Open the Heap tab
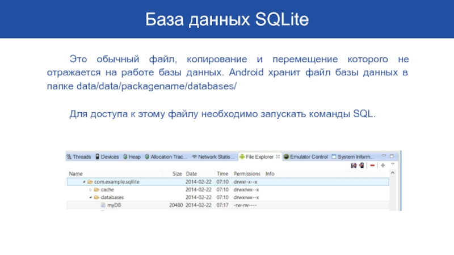Screen dimensions: 454x255 click(x=132, y=157)
